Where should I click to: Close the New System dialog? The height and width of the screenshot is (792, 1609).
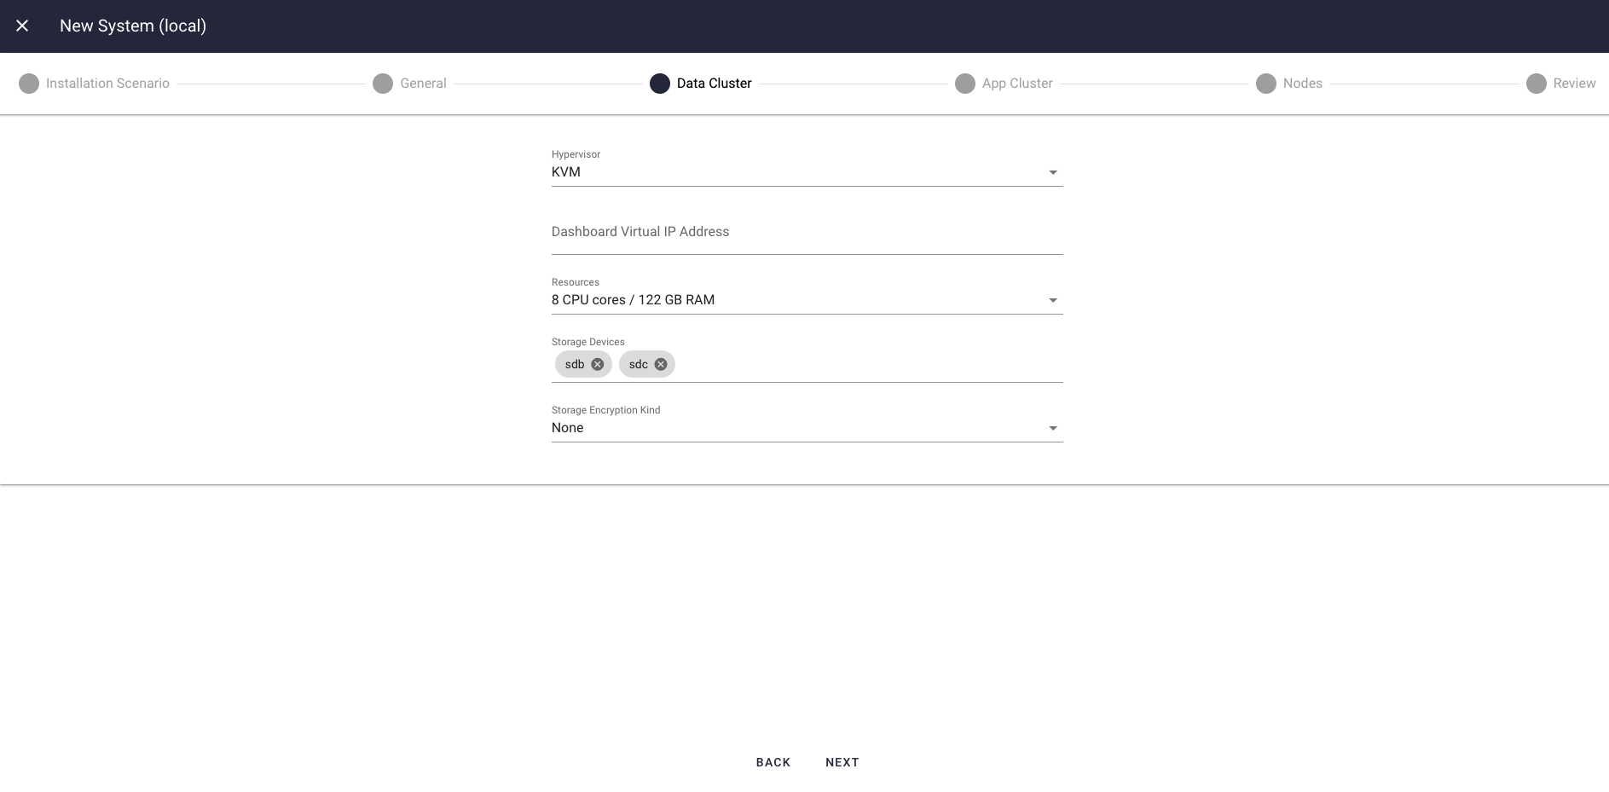pyautogui.click(x=22, y=26)
